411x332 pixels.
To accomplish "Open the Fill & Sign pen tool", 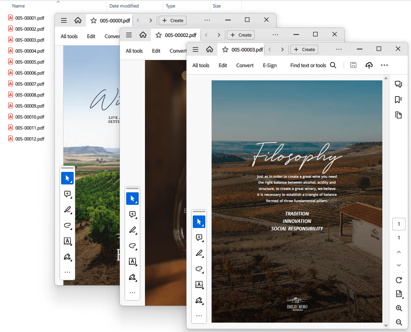I will 199,300.
